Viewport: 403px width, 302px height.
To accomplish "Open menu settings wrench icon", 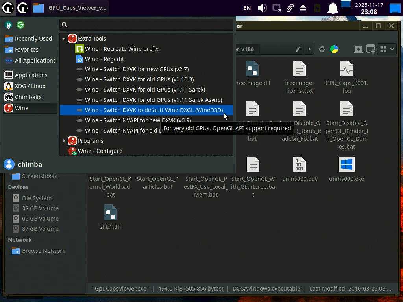I will pyautogui.click(x=9, y=25).
